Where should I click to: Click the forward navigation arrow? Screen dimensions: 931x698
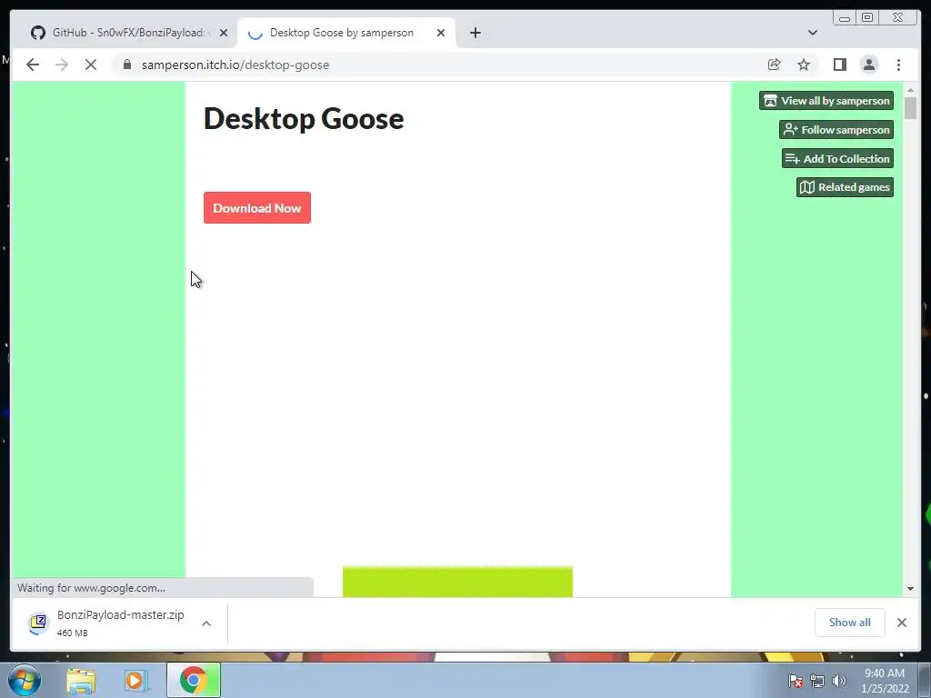tap(62, 65)
